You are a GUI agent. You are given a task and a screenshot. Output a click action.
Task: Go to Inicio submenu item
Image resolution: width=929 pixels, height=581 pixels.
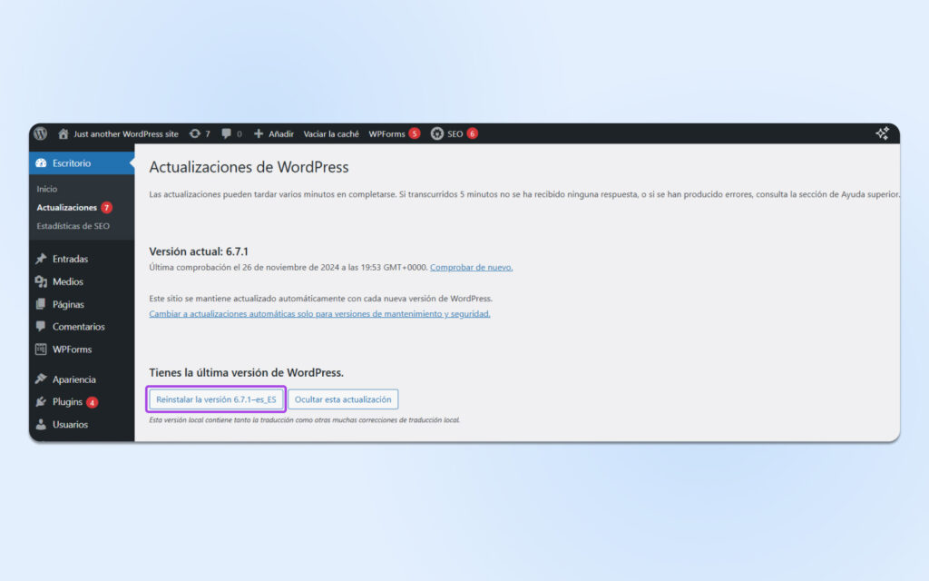pyautogui.click(x=47, y=189)
